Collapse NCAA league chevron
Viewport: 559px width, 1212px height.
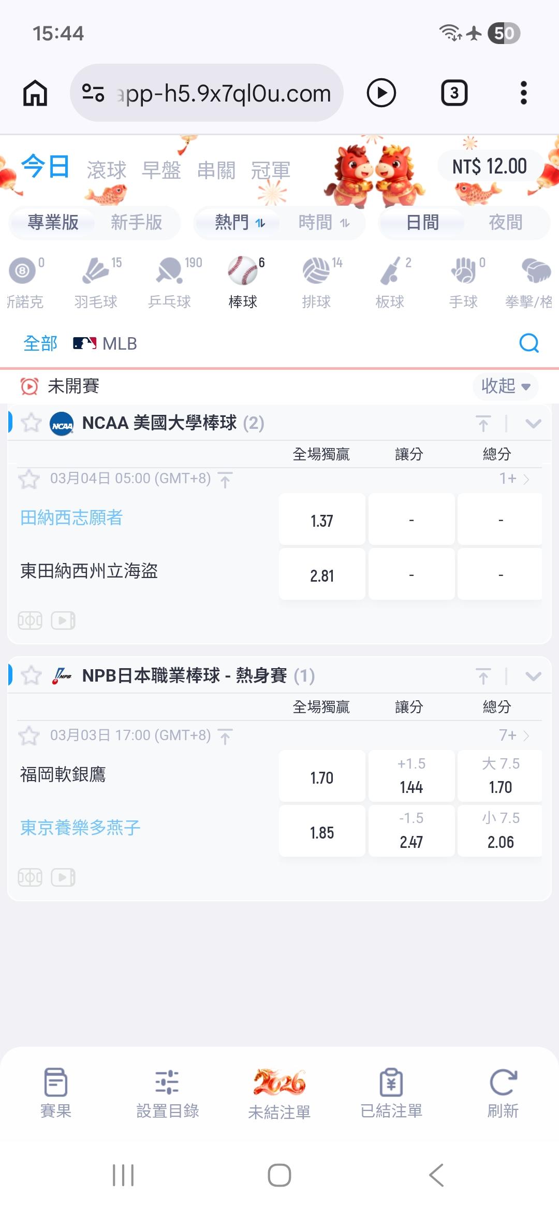[x=533, y=424]
